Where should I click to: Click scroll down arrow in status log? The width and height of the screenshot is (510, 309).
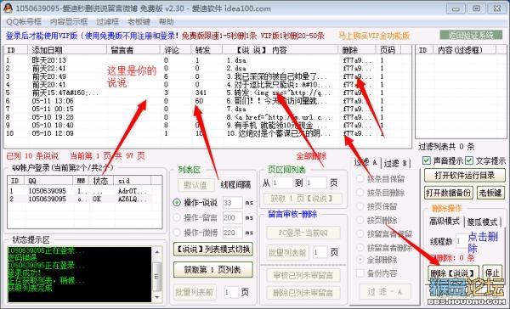pyautogui.click(x=157, y=297)
